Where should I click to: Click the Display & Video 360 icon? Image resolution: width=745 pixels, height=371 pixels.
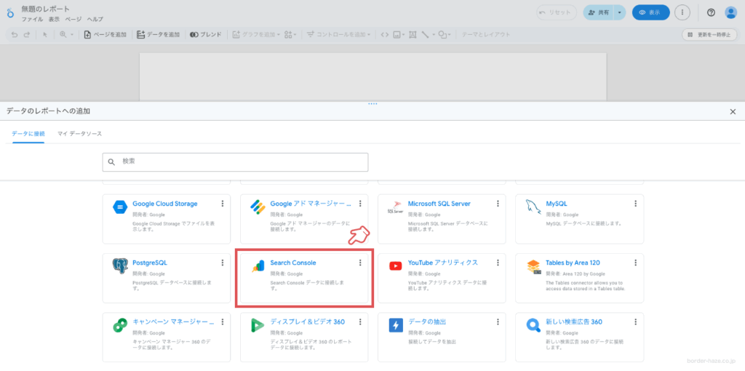pyautogui.click(x=257, y=325)
